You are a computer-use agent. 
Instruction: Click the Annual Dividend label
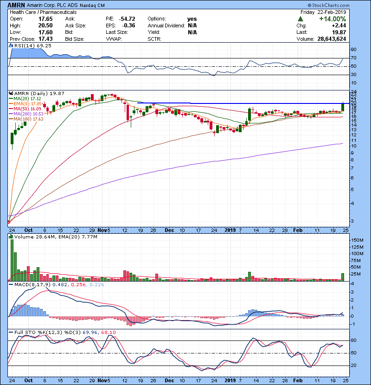(166, 26)
